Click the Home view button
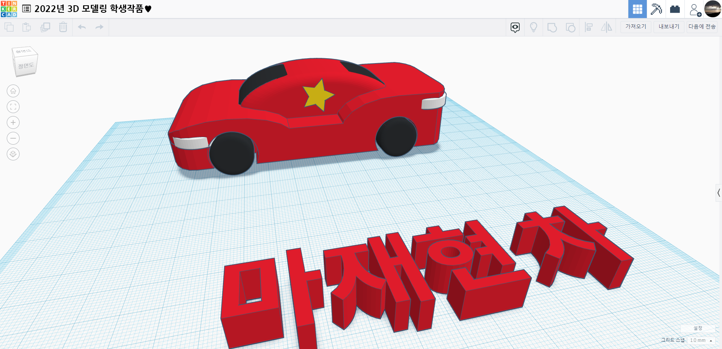 13,91
